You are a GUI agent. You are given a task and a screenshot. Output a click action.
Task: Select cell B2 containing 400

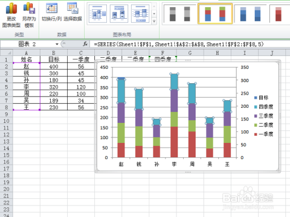point(54,66)
